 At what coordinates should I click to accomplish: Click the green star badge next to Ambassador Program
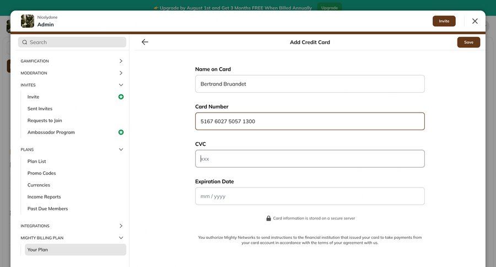coord(121,132)
